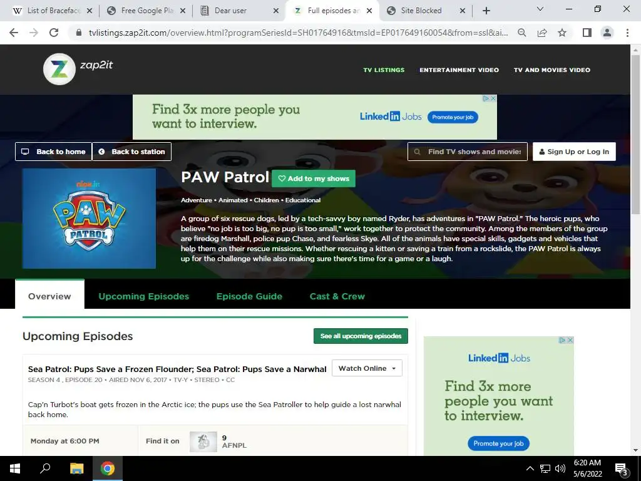Click the 'Monday at 6:00 PM' airing time
641x481 pixels.
[x=64, y=441]
